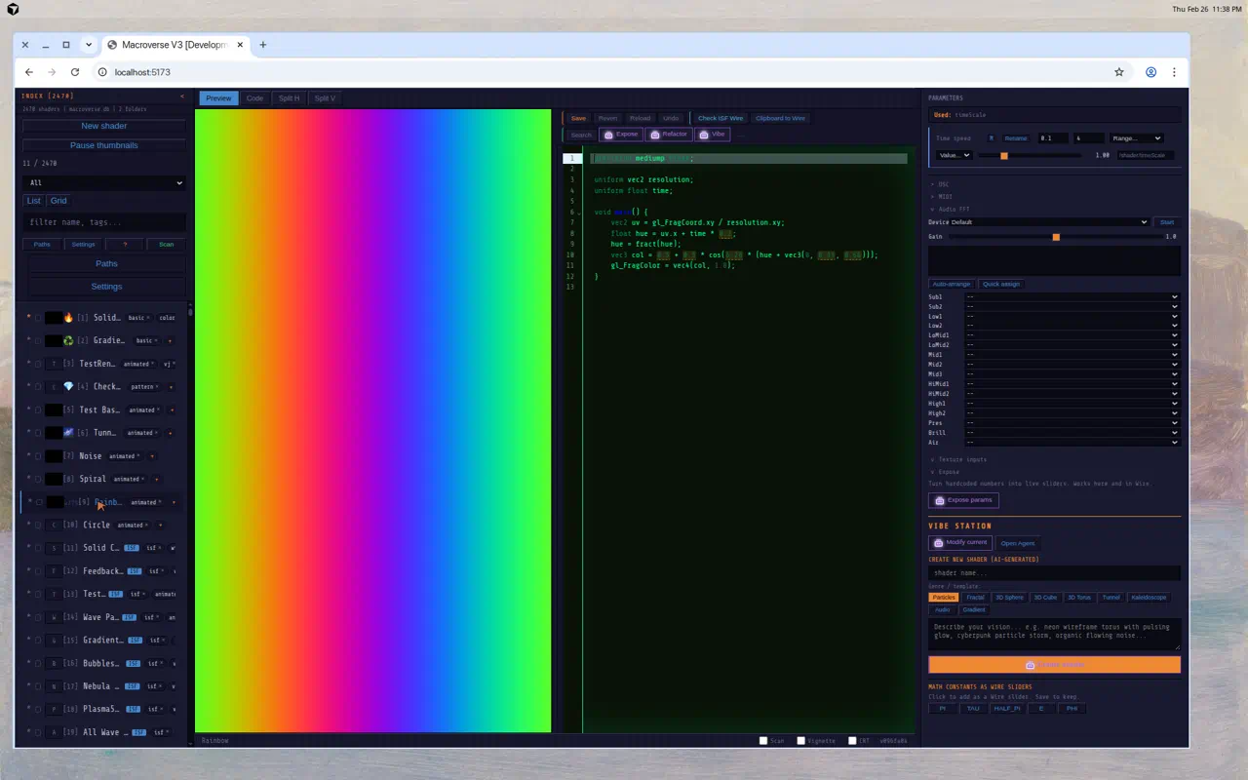Viewport: 1248px width, 780px height.
Task: Go back in browser history
Action: click(29, 72)
